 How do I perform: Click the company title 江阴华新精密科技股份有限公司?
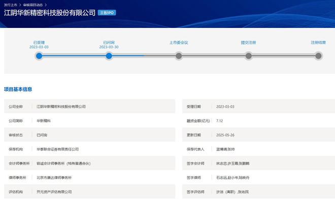pos(50,13)
